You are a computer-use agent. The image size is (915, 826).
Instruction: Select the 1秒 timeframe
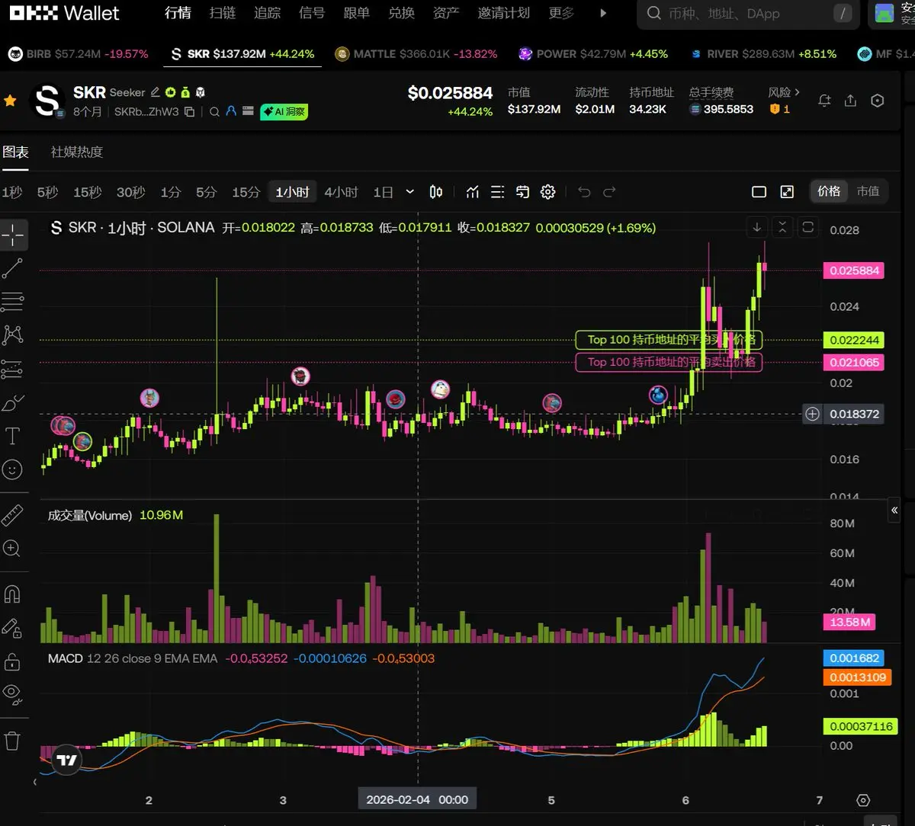pyautogui.click(x=12, y=192)
